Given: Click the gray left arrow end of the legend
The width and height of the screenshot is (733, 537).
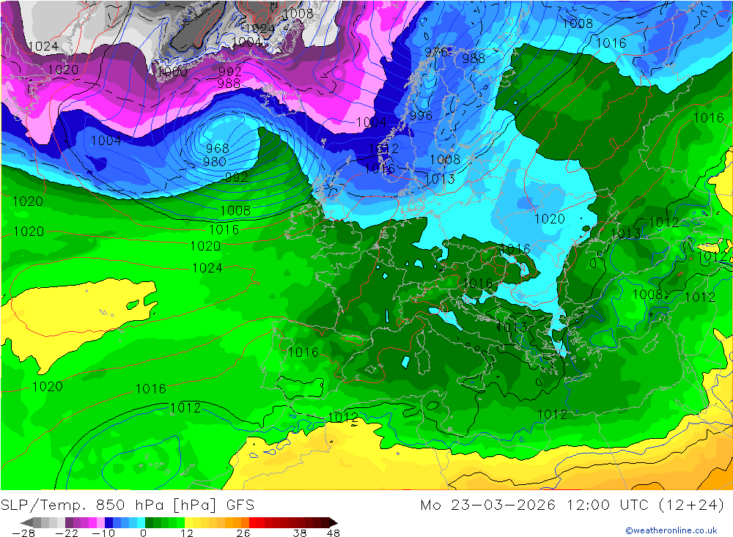Looking at the screenshot, I should pyautogui.click(x=26, y=522).
